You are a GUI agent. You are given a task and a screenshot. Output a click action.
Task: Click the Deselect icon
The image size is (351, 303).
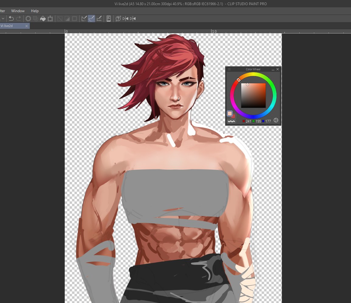click(60, 19)
